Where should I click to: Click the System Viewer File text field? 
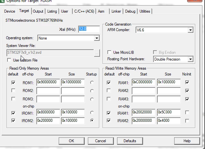click(x=50, y=53)
